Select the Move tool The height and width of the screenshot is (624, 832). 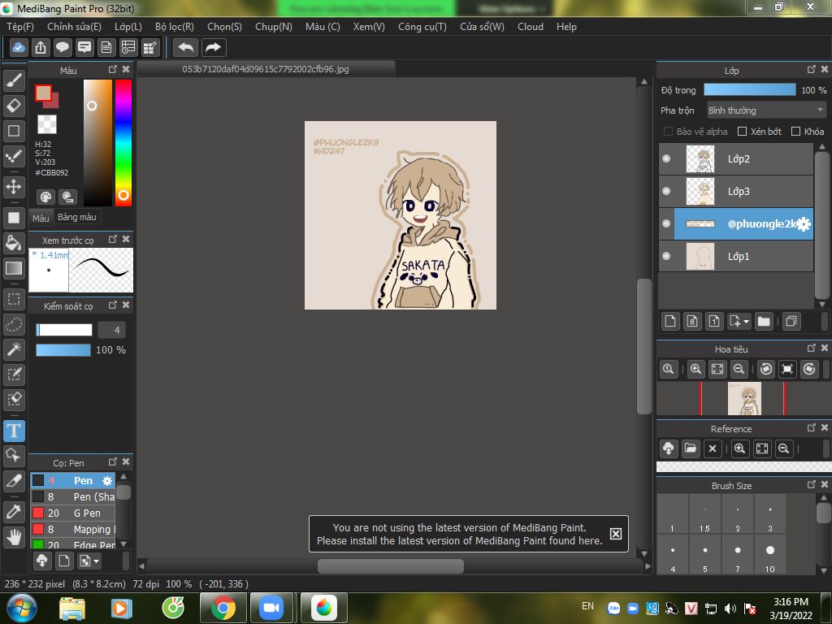14,187
